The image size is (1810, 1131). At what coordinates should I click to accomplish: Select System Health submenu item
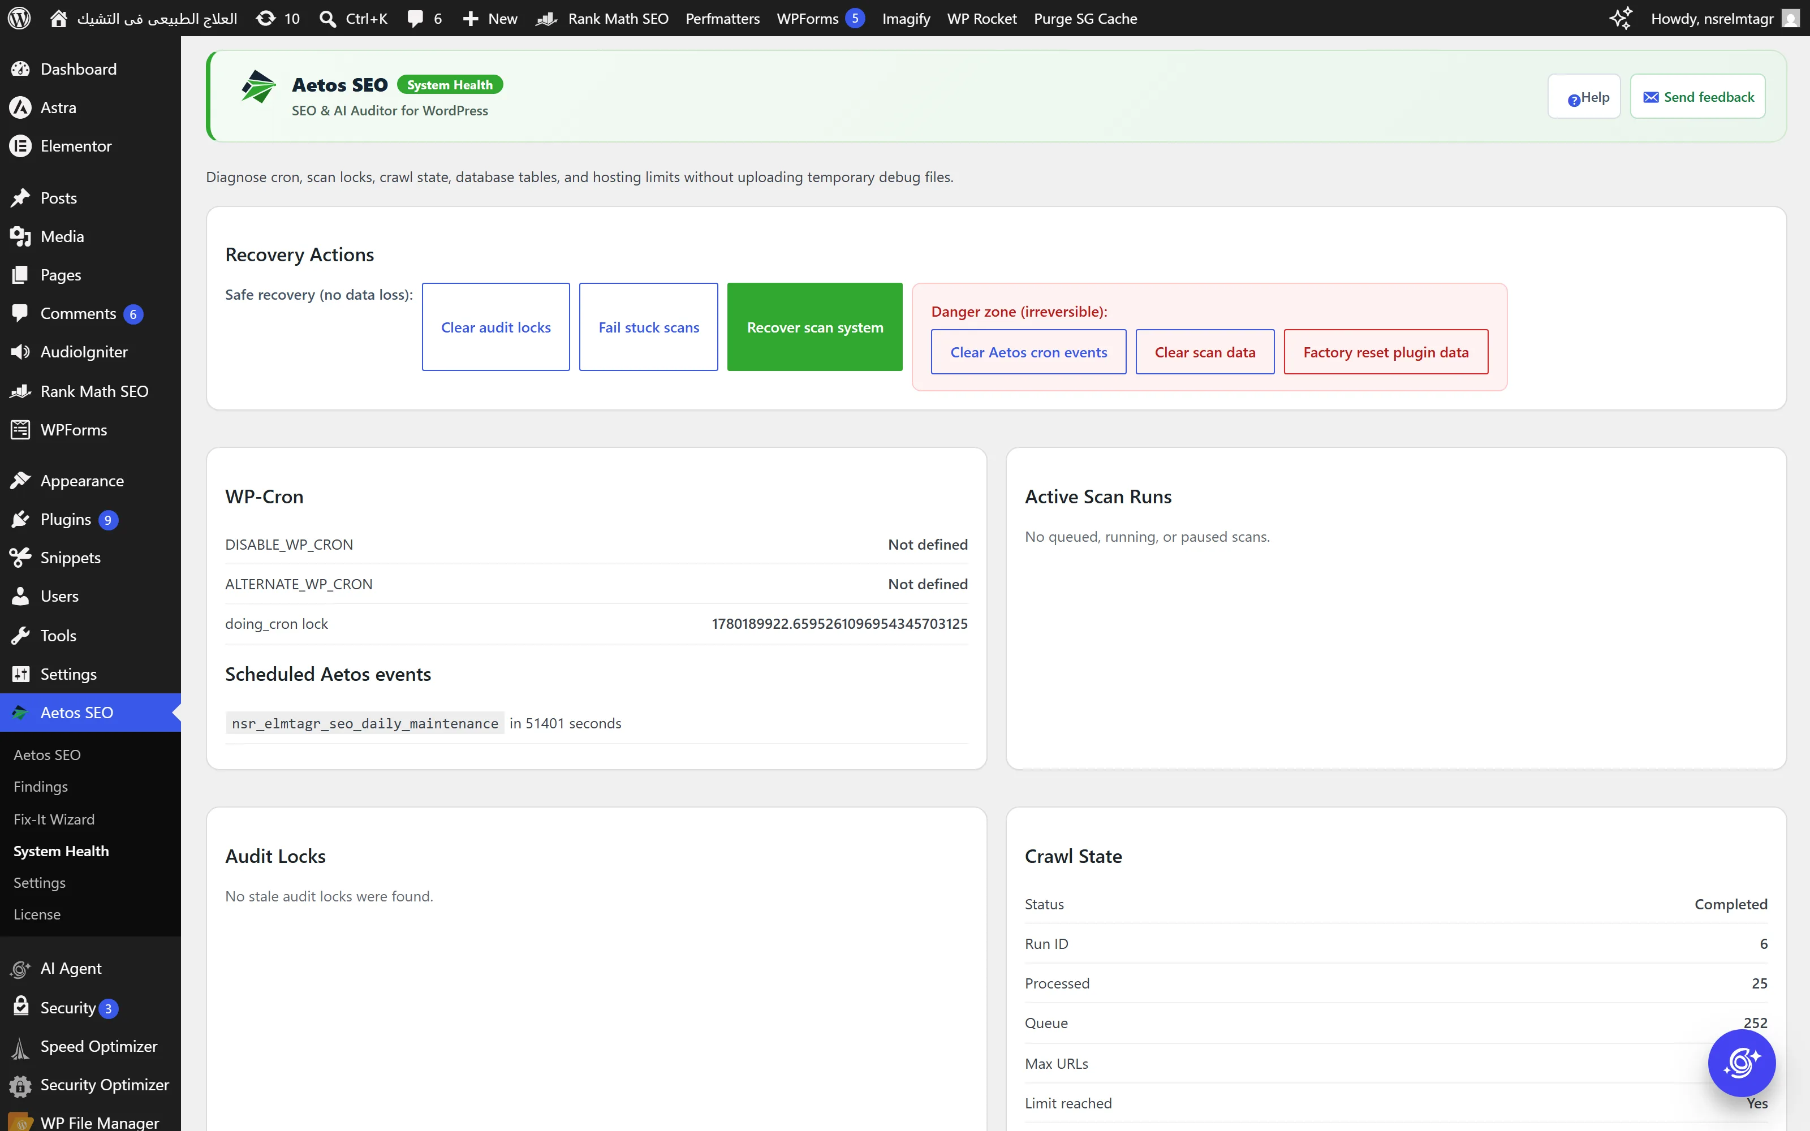point(61,851)
